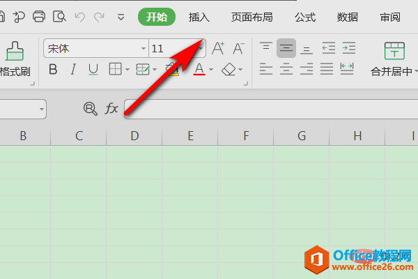Screen dimensions: 418x279
Task: Open the 插入 tab
Action: (199, 17)
